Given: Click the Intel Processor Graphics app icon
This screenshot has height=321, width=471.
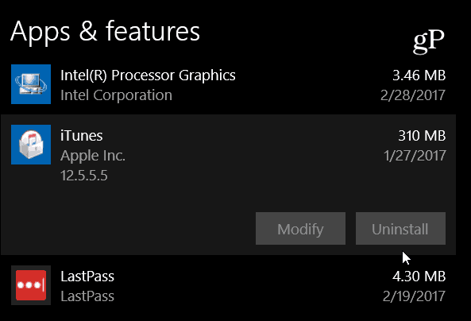Looking at the screenshot, I should (31, 84).
